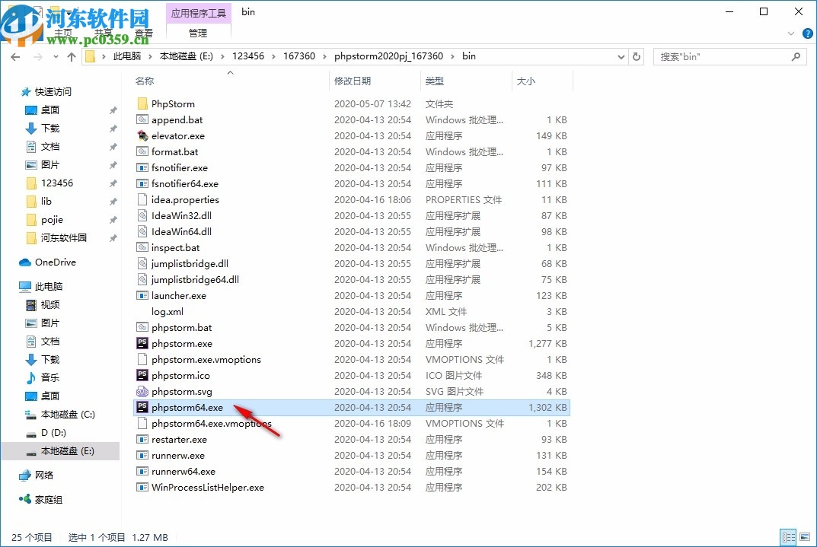Click the phpstorm.ico file icon
Viewport: 817px width, 547px height.
[142, 375]
